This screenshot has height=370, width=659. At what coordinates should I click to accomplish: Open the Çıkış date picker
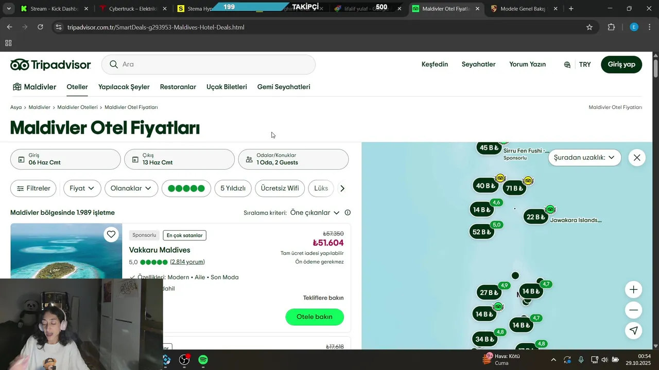(179, 159)
